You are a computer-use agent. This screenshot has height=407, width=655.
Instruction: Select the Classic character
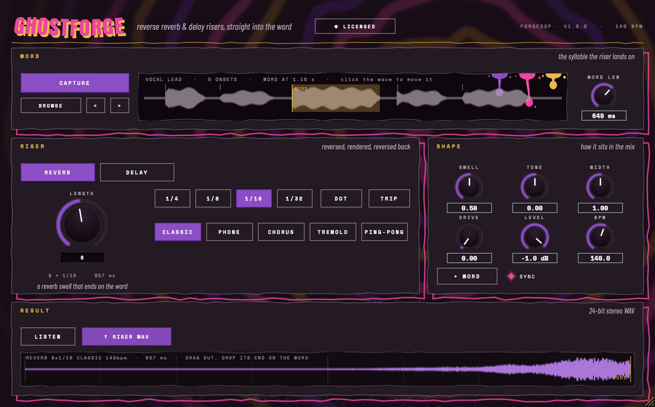click(x=178, y=232)
